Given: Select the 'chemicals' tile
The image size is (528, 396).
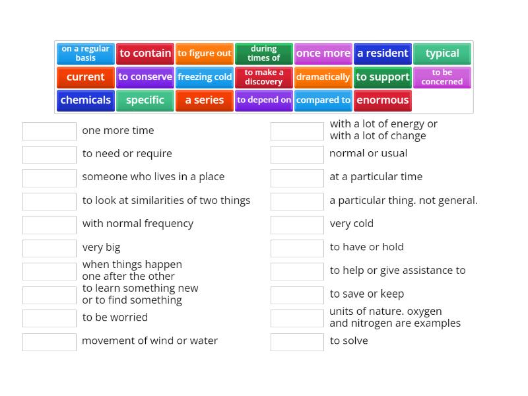Looking at the screenshot, I should [x=85, y=100].
